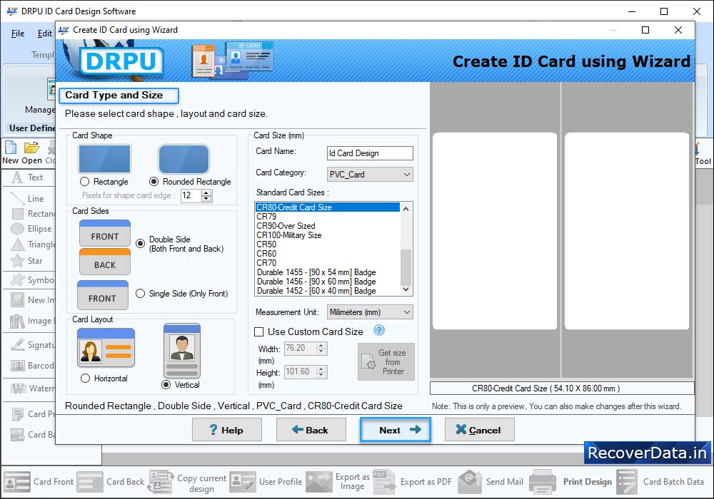Select CR80-Credit Card Size in list
The width and height of the screenshot is (714, 499).
[328, 207]
